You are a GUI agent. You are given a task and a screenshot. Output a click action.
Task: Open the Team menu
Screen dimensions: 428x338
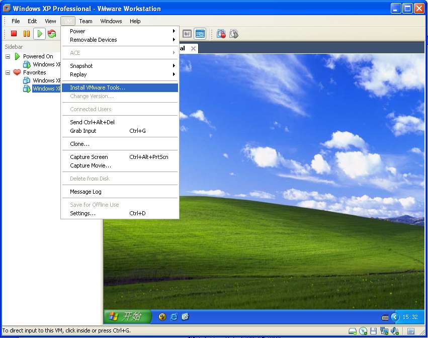pyautogui.click(x=85, y=21)
